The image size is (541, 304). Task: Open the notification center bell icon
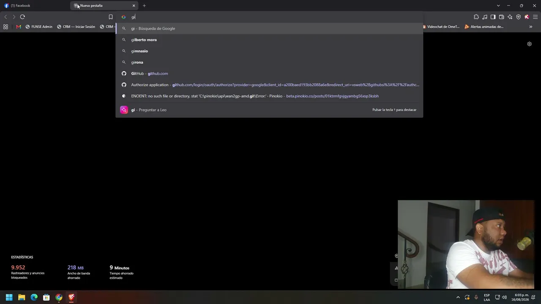[534, 297]
